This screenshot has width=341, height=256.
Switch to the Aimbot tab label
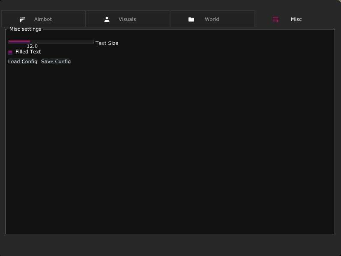[x=43, y=19]
